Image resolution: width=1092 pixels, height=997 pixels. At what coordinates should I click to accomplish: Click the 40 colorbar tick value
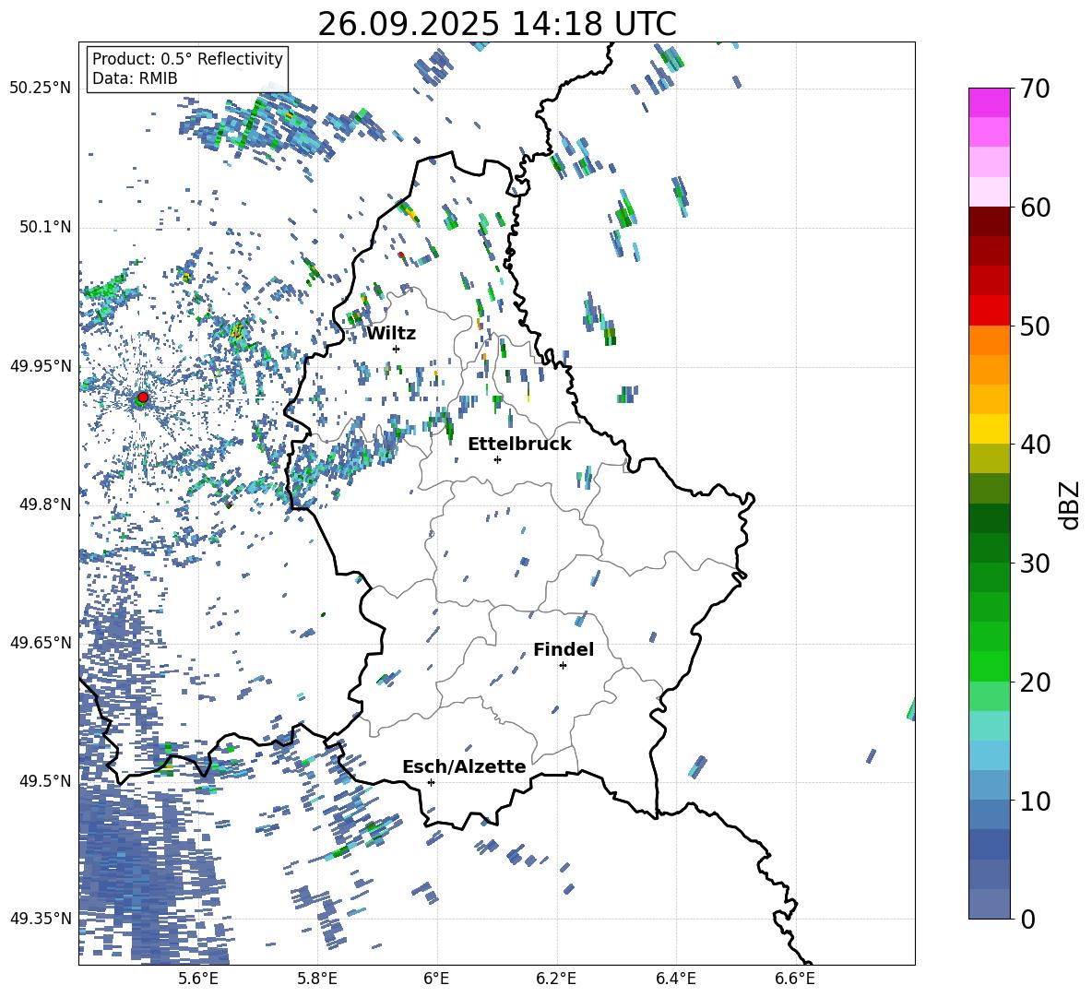pyautogui.click(x=1036, y=445)
